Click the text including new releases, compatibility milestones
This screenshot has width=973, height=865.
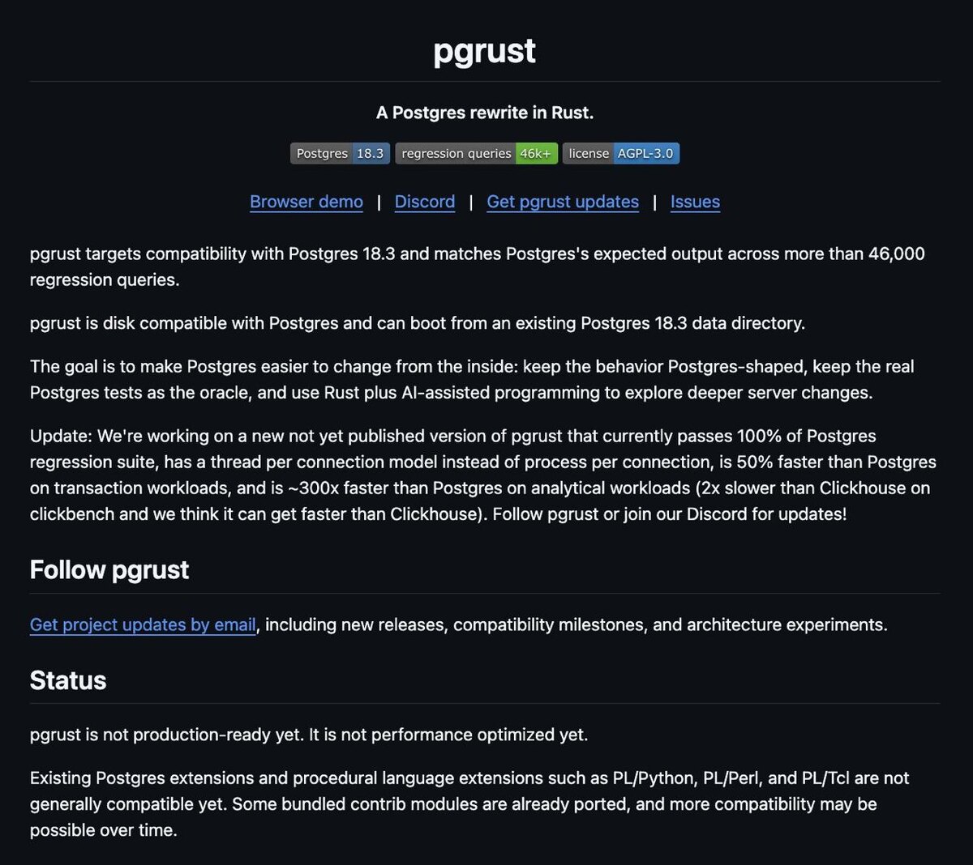[577, 624]
